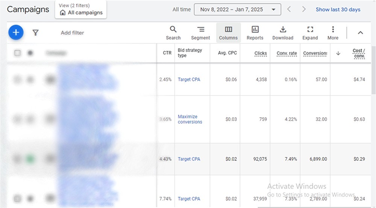
Task: Download the campaign table data
Action: coord(283,33)
